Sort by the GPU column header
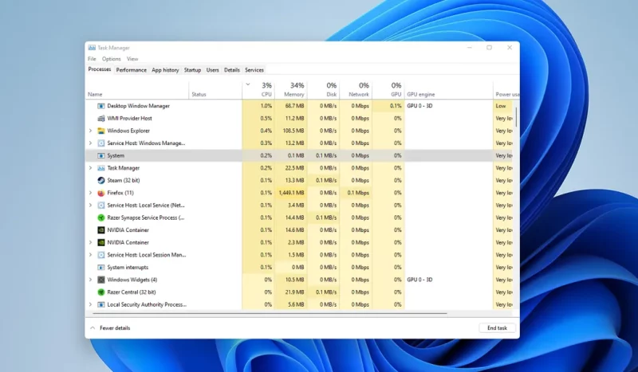638x372 pixels. point(388,89)
